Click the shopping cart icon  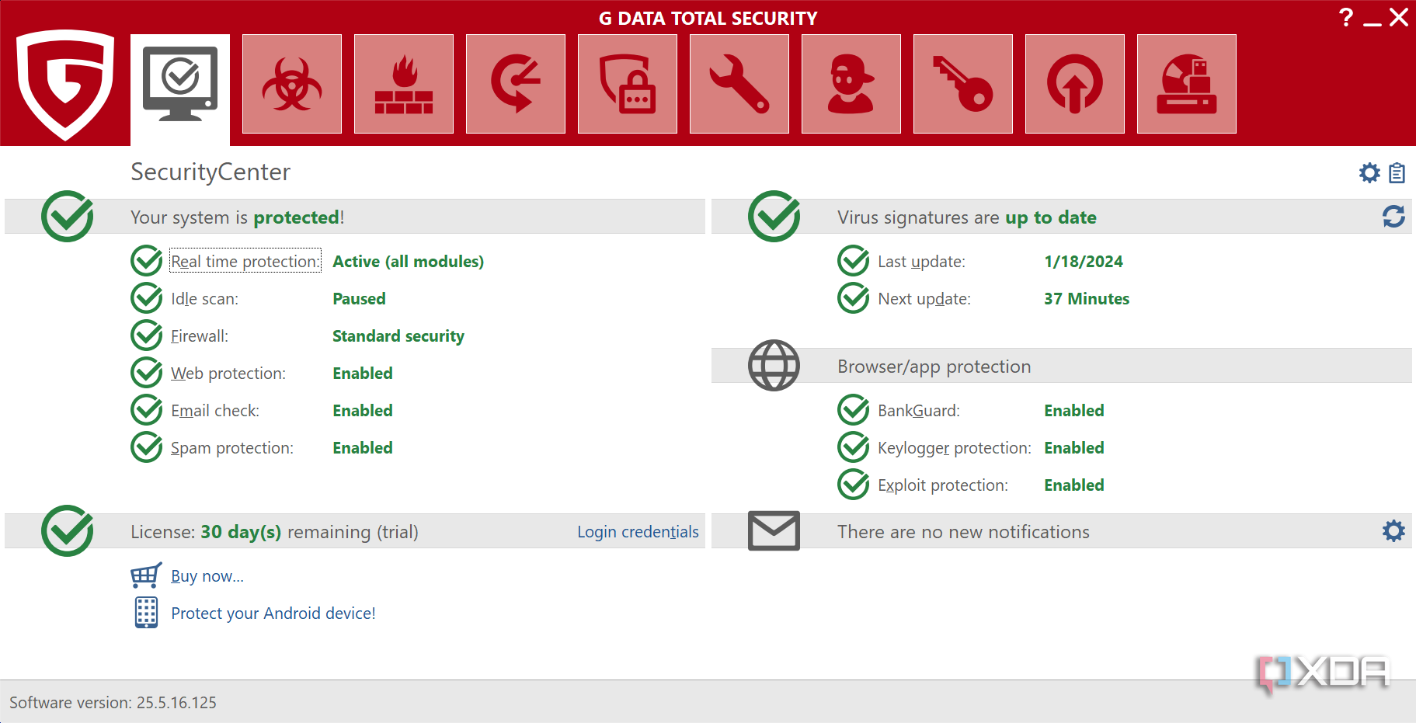(x=146, y=575)
